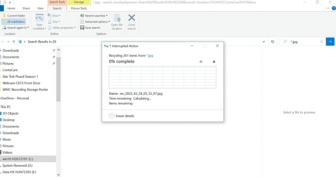336x177 pixels.
Task: Select the Manage contextual tab
Action: 79,2
